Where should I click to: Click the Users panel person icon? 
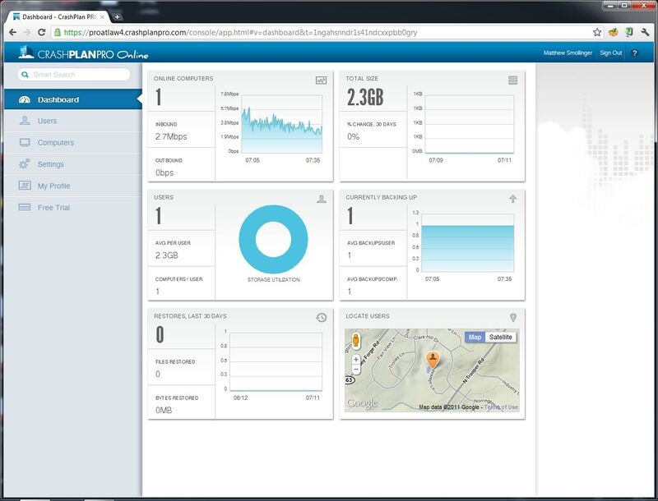[x=321, y=199]
